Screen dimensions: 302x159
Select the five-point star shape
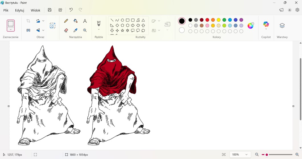pyautogui.click(x=123, y=31)
